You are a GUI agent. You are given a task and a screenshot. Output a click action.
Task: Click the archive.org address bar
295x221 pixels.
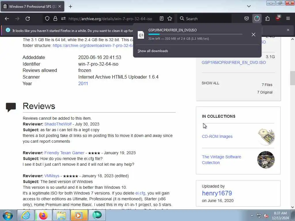(x=110, y=19)
